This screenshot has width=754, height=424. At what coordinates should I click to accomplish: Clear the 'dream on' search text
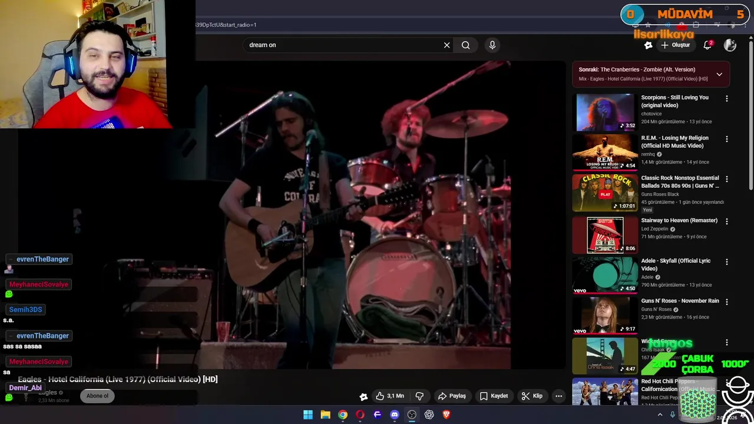(x=447, y=45)
